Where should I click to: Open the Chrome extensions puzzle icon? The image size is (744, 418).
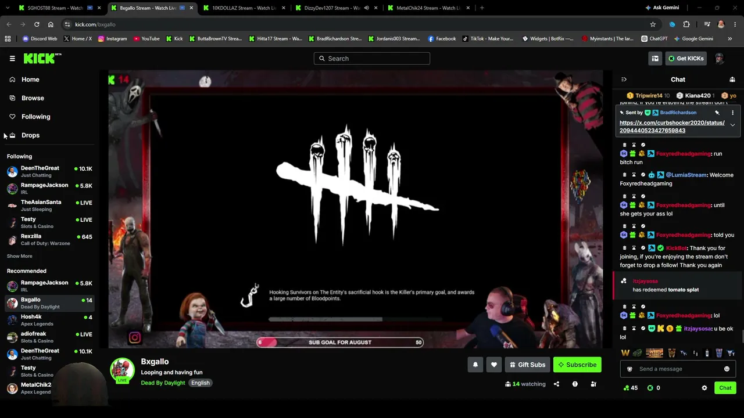686,24
